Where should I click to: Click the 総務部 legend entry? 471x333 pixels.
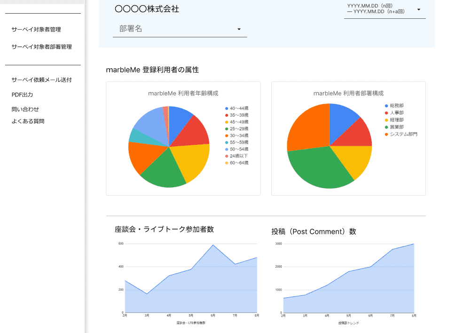[x=394, y=105]
